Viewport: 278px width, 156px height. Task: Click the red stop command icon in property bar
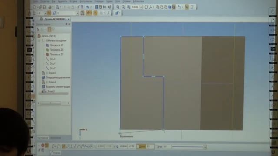(x=43, y=146)
